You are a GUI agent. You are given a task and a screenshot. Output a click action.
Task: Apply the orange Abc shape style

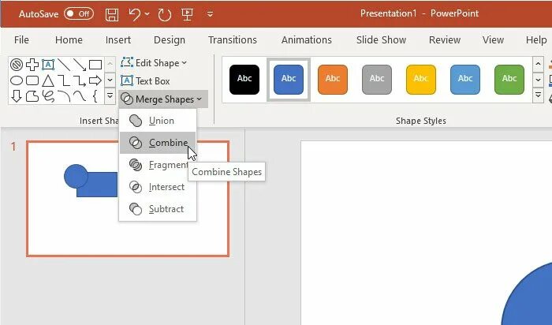tap(333, 80)
